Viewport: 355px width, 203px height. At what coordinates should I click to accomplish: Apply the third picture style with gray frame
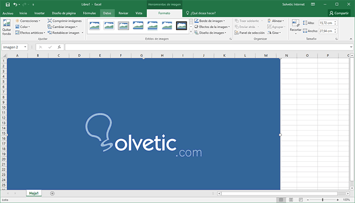(124, 26)
